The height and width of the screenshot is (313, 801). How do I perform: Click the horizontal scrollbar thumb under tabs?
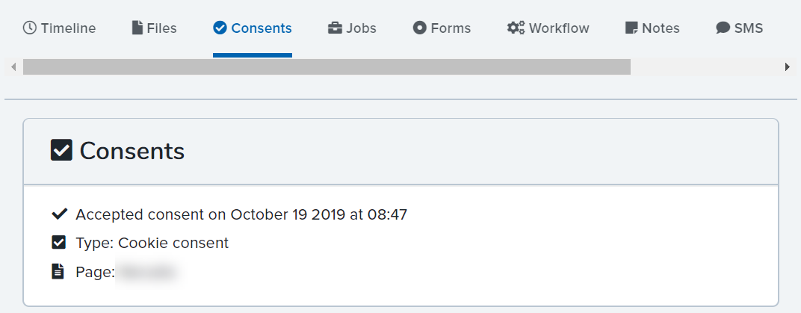pyautogui.click(x=327, y=67)
